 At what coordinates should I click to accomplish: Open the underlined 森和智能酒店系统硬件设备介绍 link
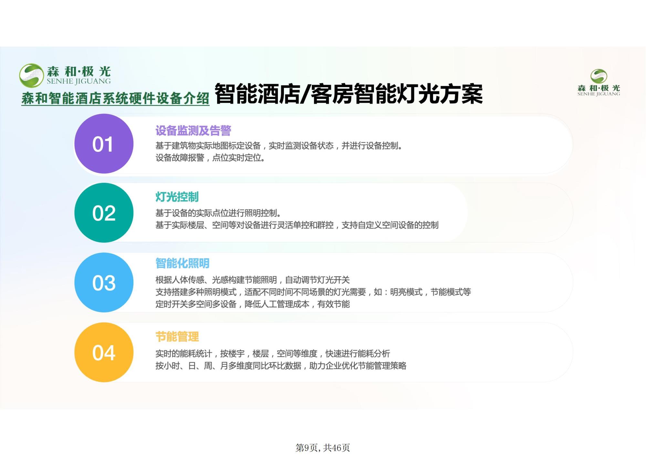115,98
